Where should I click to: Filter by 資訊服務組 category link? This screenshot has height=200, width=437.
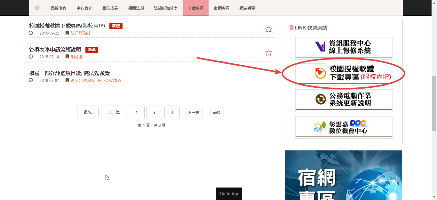(x=80, y=33)
